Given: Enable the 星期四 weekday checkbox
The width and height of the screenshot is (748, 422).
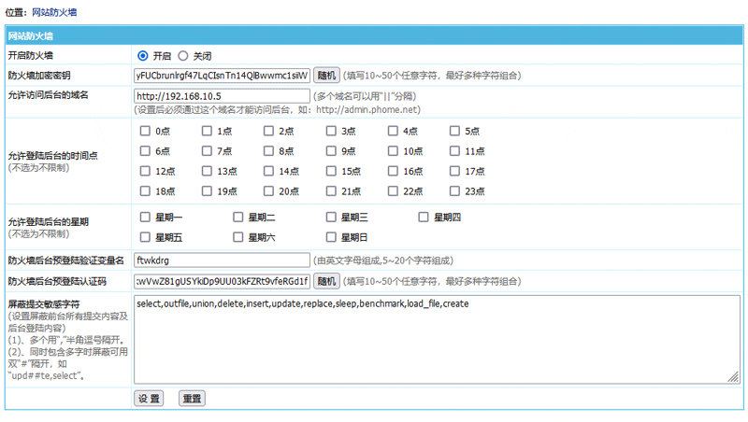Looking at the screenshot, I should pos(424,217).
